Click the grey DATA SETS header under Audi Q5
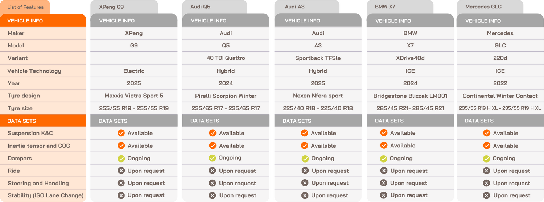Image resolution: width=544 pixels, height=202 pixels. (x=226, y=121)
